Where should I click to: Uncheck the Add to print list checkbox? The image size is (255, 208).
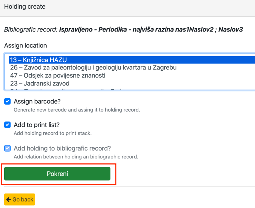(8, 125)
